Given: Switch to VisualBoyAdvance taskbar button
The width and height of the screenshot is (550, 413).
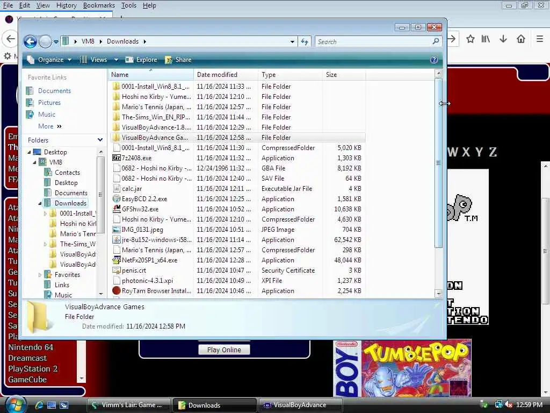Looking at the screenshot, I should 300,405.
